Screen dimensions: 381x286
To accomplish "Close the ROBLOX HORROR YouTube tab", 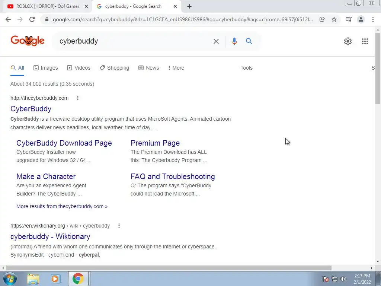I will (86, 7).
